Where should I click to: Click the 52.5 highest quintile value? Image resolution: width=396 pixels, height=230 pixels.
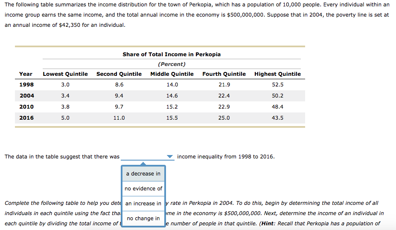pyautogui.click(x=277, y=85)
